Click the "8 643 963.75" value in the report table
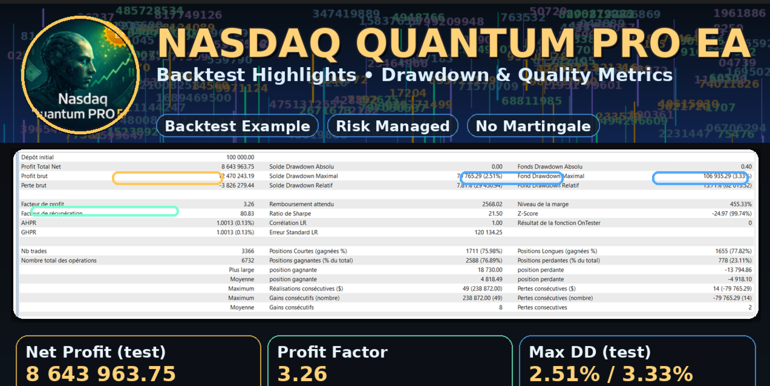The height and width of the screenshot is (386, 770). pos(238,166)
